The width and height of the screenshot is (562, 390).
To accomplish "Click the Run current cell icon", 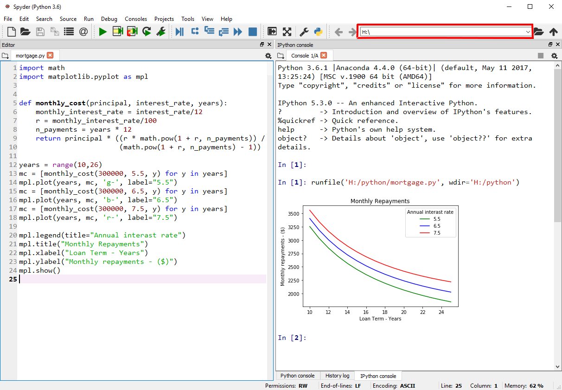I will coord(118,32).
